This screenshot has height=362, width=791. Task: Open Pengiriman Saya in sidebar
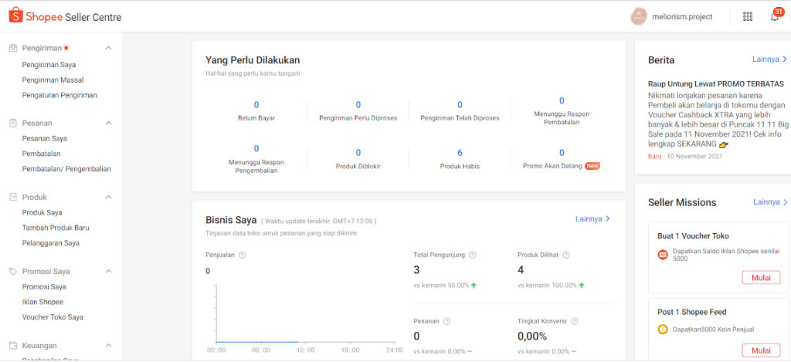49,65
